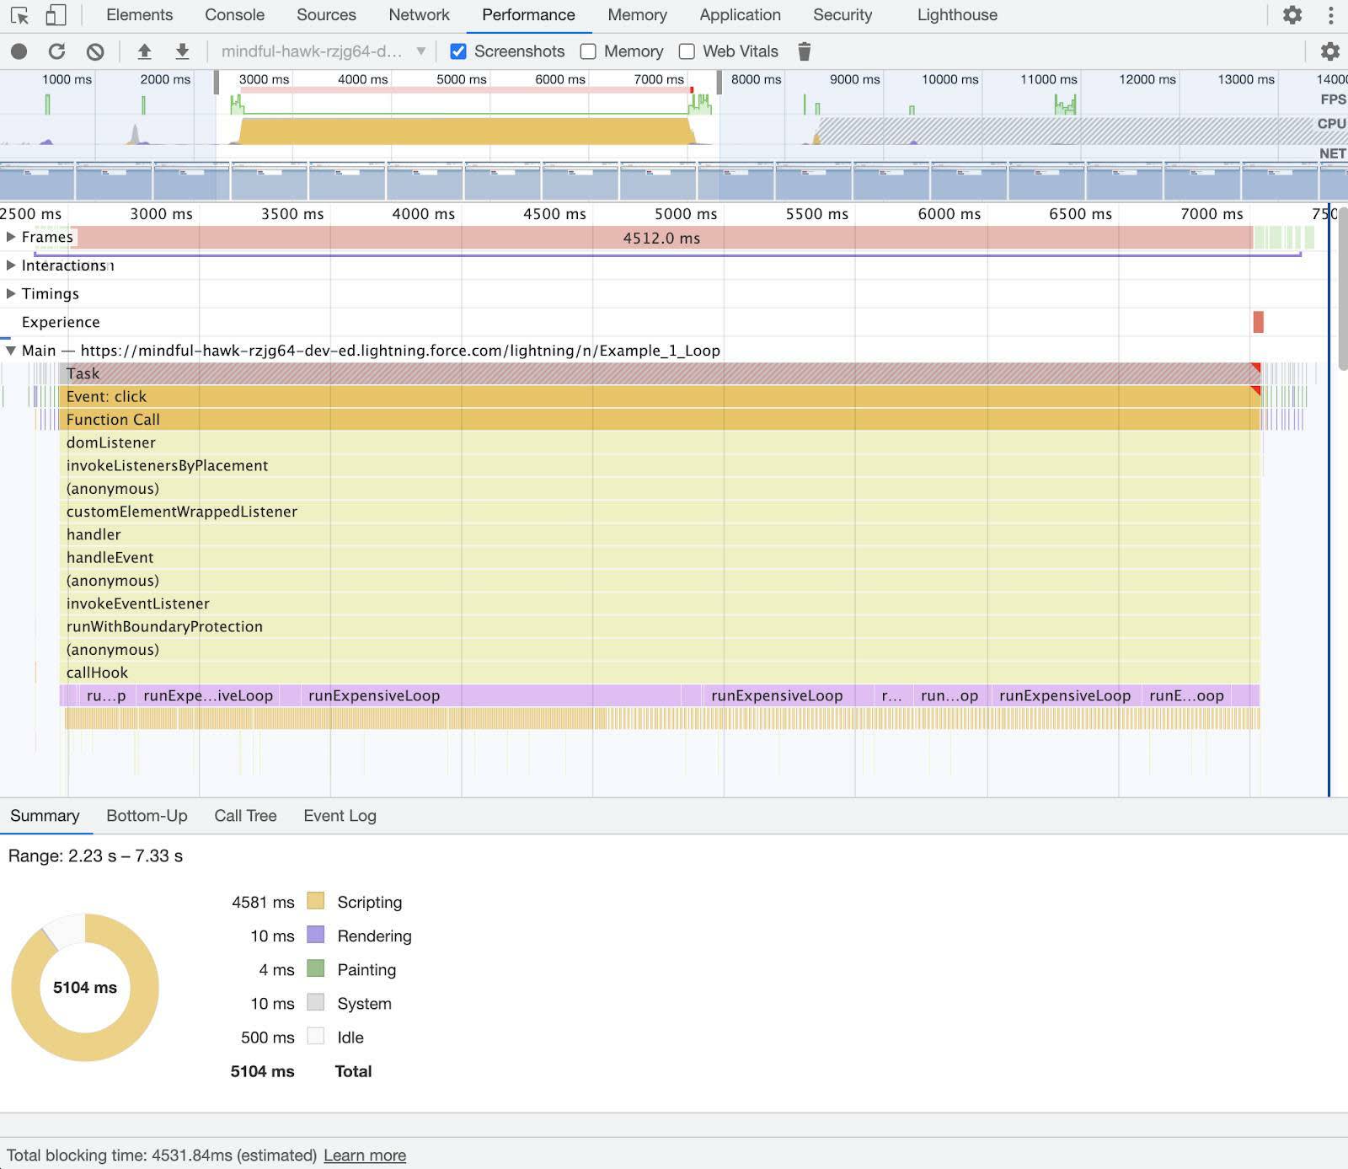Select the domListener flame entry
Screen dimensions: 1348x1169
pyautogui.click(x=660, y=442)
